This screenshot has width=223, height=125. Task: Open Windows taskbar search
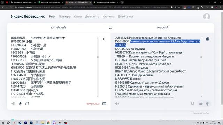click(x=8, y=123)
